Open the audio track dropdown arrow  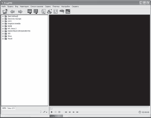click(x=47, y=112)
